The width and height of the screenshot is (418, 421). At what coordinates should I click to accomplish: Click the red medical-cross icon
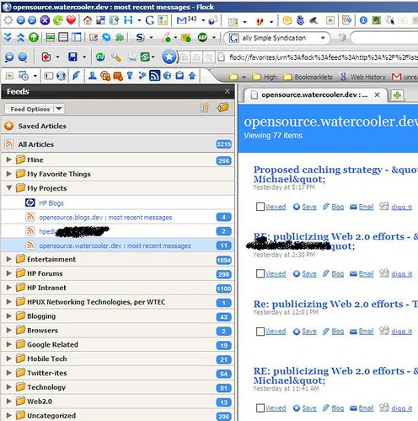pyautogui.click(x=46, y=57)
